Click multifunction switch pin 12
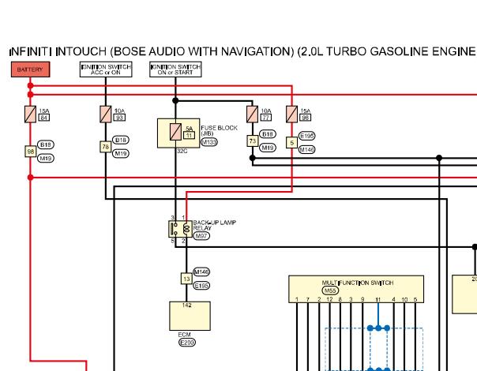Image resolution: width=477 pixels, height=371 pixels. (x=329, y=299)
